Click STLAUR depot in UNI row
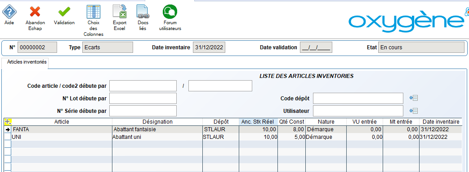Image resolution: width=469 pixels, height=172 pixels. [x=221, y=137]
